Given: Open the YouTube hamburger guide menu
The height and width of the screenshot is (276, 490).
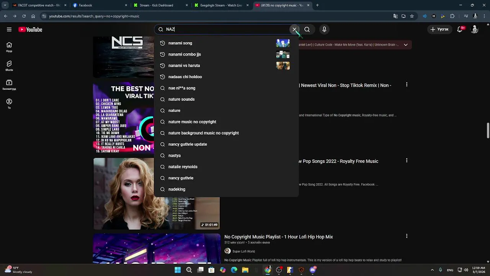Looking at the screenshot, I should pos(9,30).
